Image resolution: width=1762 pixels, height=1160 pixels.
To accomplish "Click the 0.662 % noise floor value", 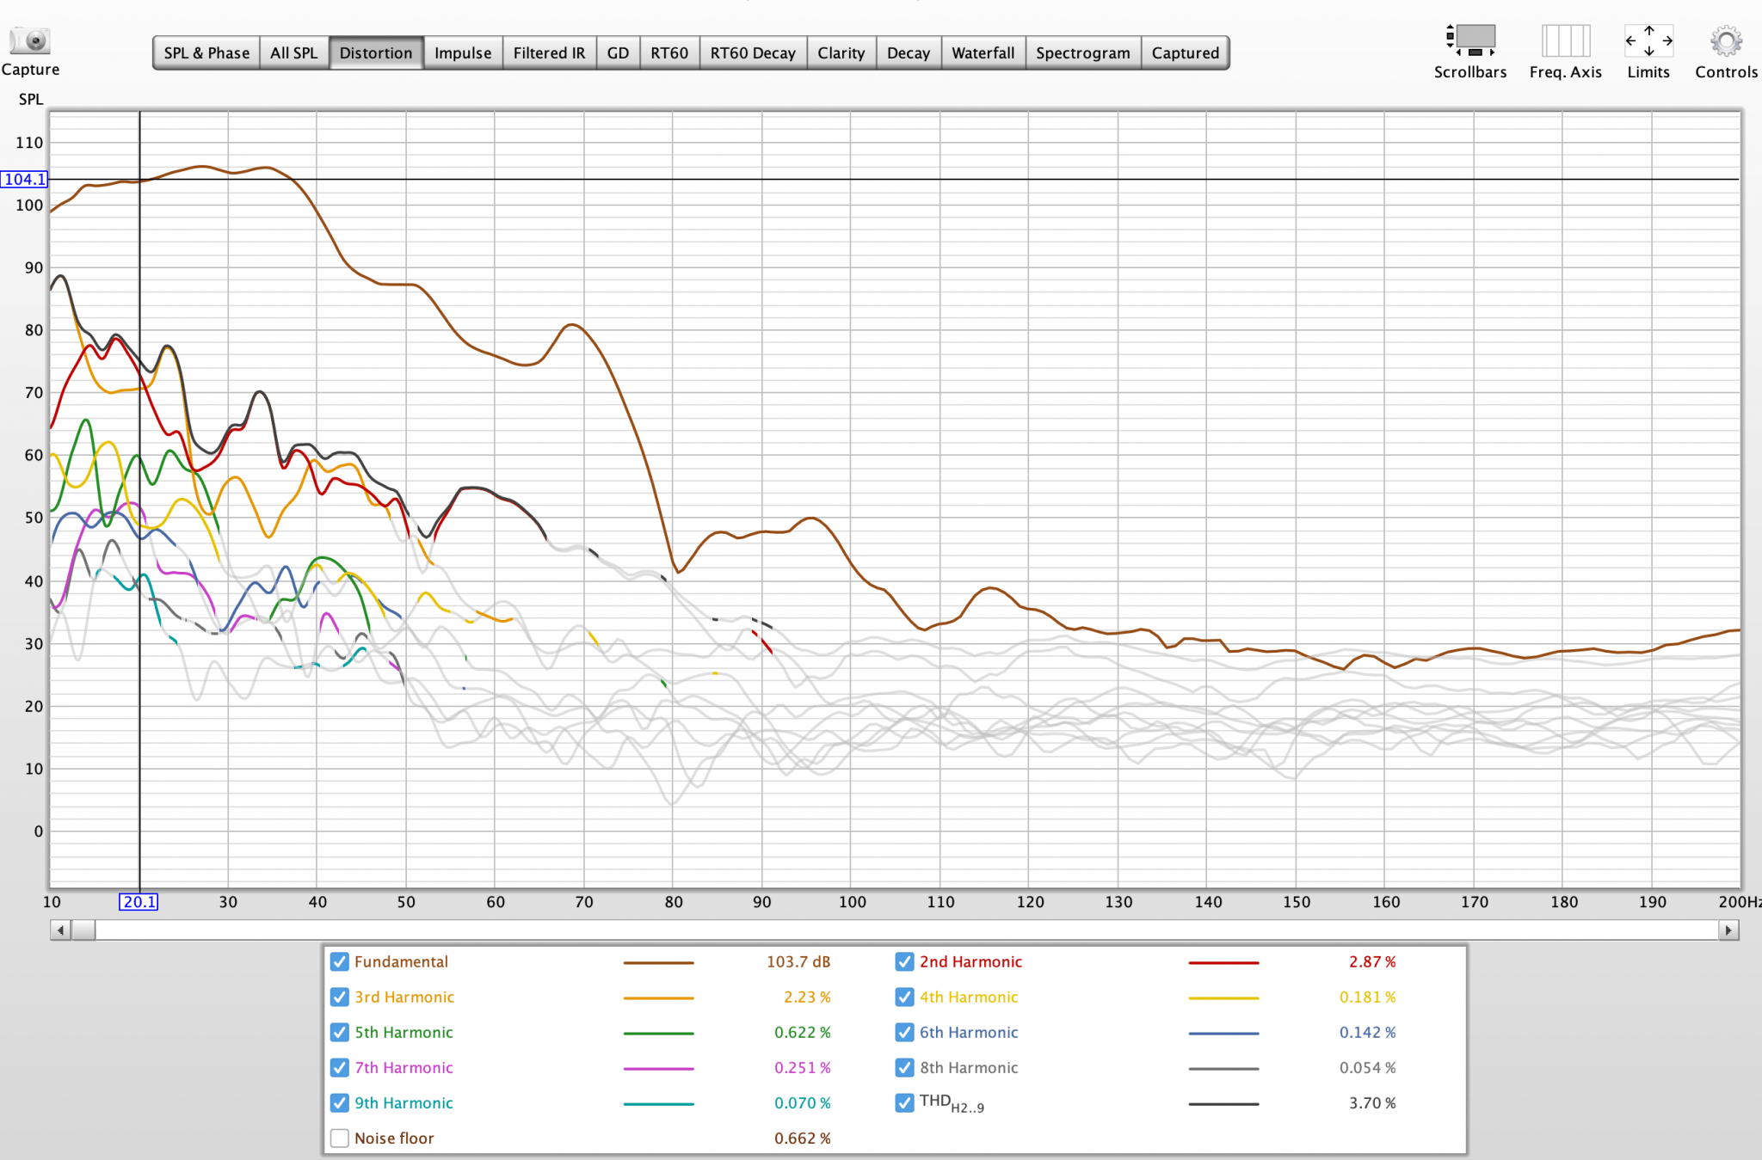I will (x=803, y=1138).
